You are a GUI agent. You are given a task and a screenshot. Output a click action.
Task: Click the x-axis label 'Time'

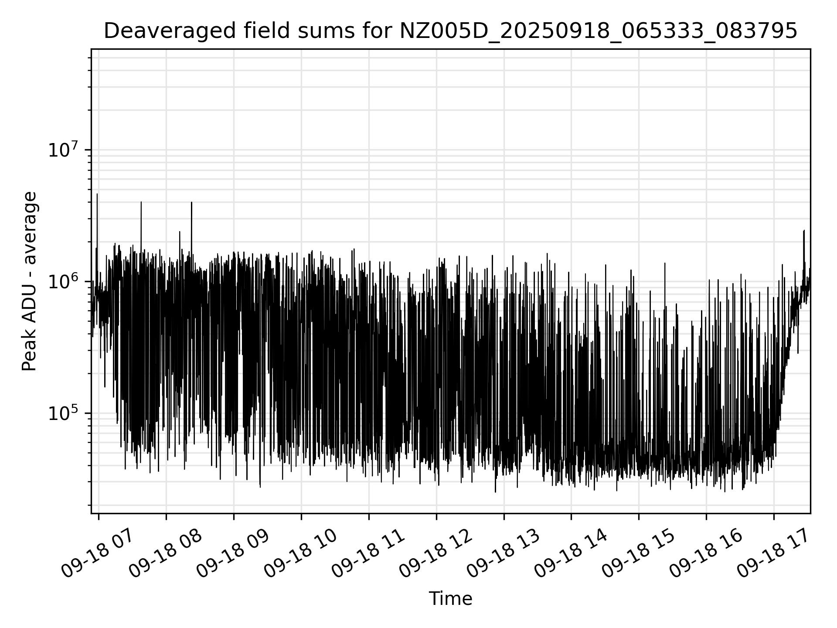pos(450,599)
